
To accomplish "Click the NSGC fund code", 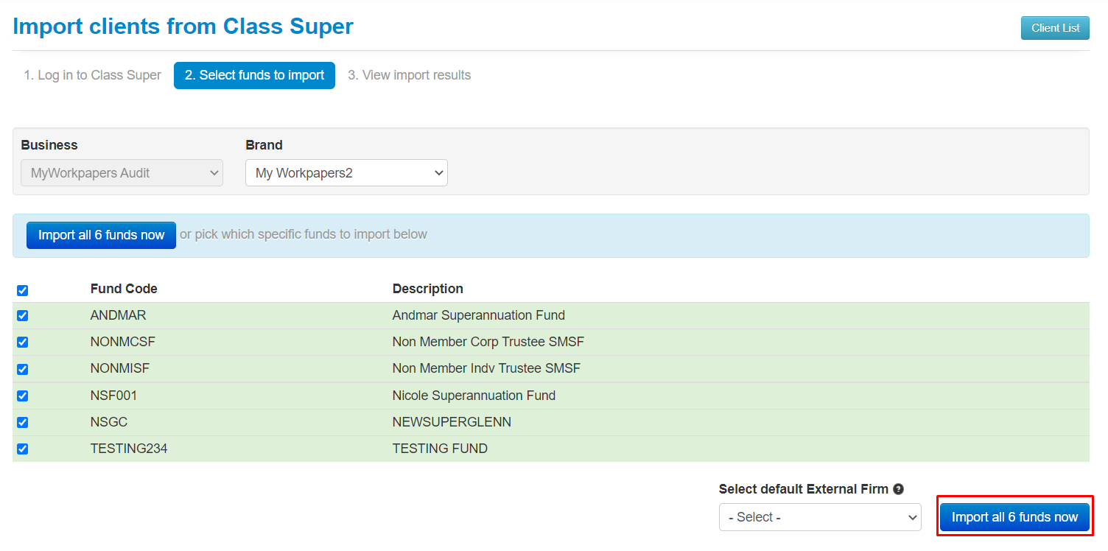I will pos(109,422).
